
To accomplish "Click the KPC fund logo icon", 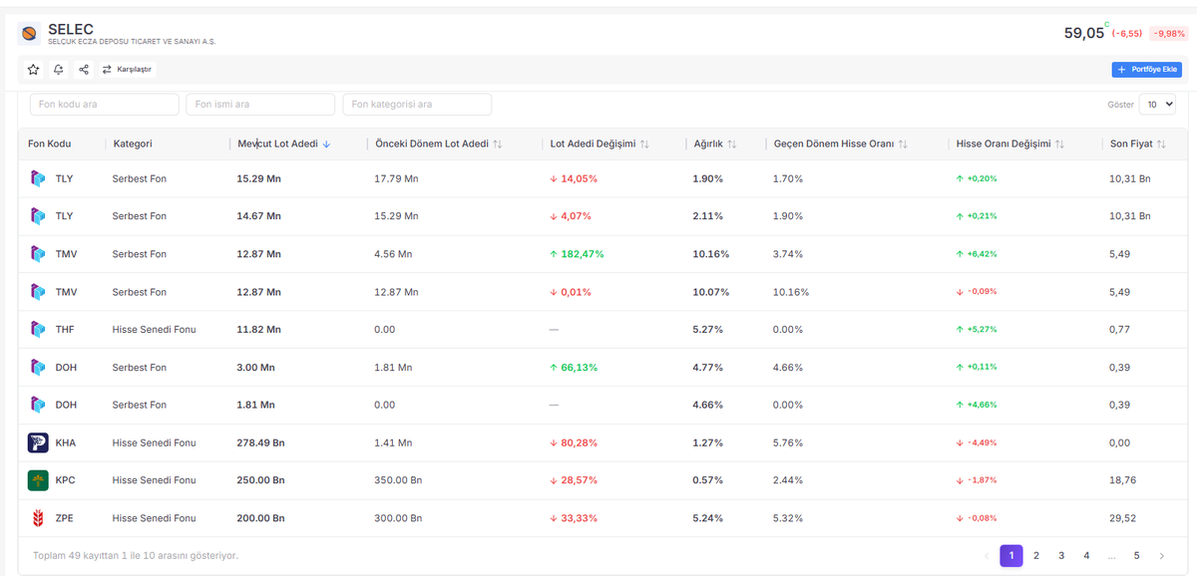I will [x=38, y=480].
